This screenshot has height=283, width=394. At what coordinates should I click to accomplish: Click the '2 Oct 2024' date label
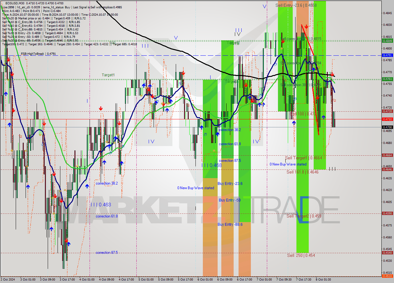point(8,280)
